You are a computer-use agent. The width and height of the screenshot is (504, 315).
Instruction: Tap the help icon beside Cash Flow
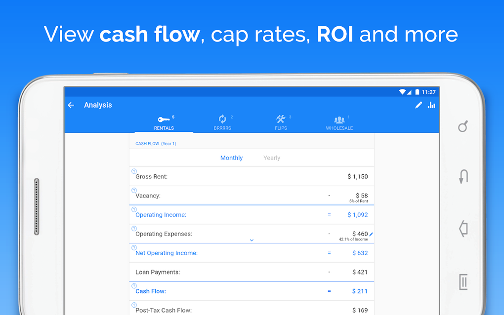click(134, 286)
